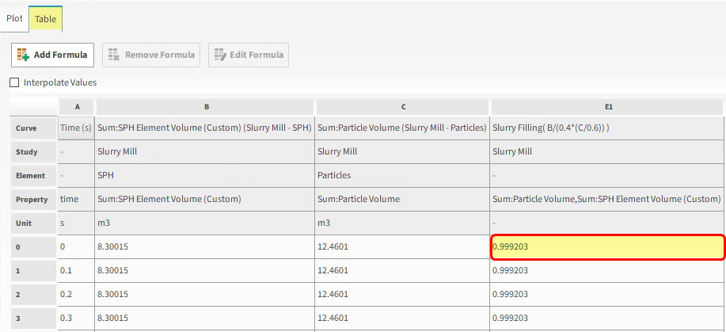This screenshot has width=726, height=332.
Task: Select column header B
Action: [206, 106]
